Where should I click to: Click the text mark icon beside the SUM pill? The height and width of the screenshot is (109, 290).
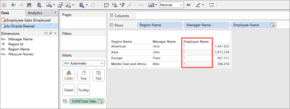tap(65, 101)
